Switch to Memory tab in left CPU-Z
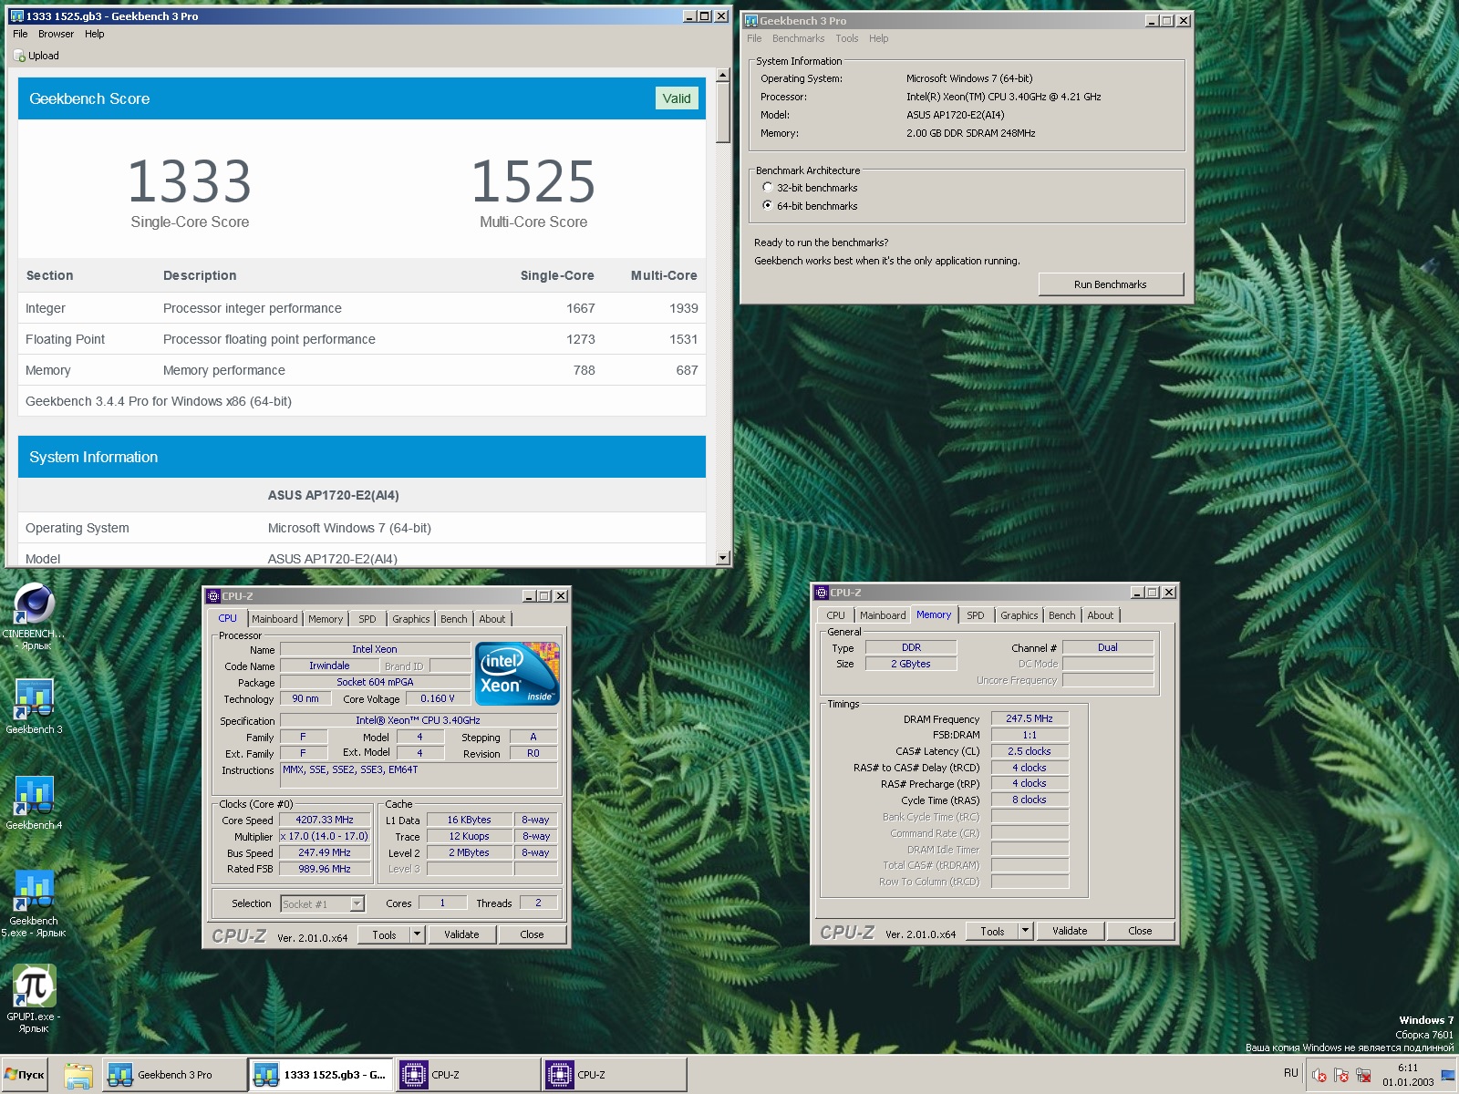This screenshot has width=1459, height=1094. tap(326, 619)
